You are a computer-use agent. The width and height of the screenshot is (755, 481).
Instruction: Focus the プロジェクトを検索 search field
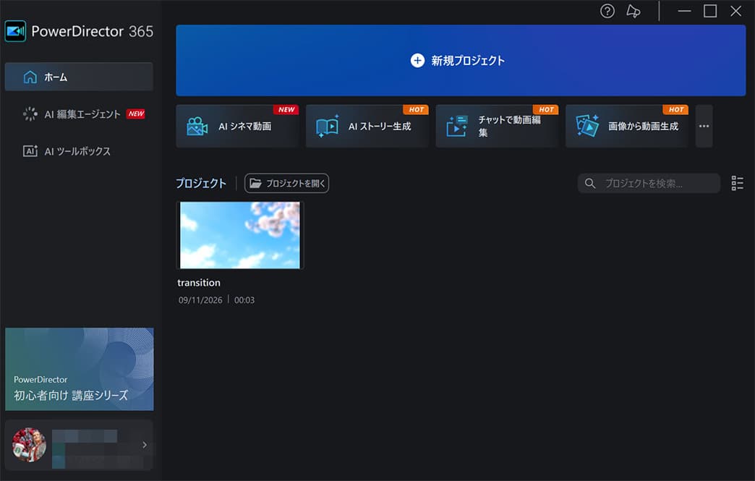pyautogui.click(x=649, y=184)
